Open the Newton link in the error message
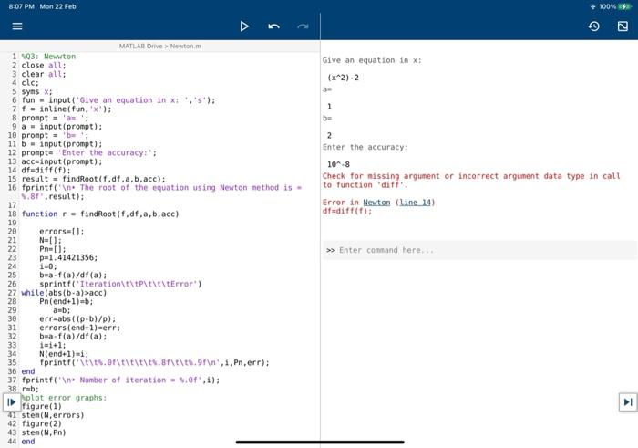 [x=376, y=203]
